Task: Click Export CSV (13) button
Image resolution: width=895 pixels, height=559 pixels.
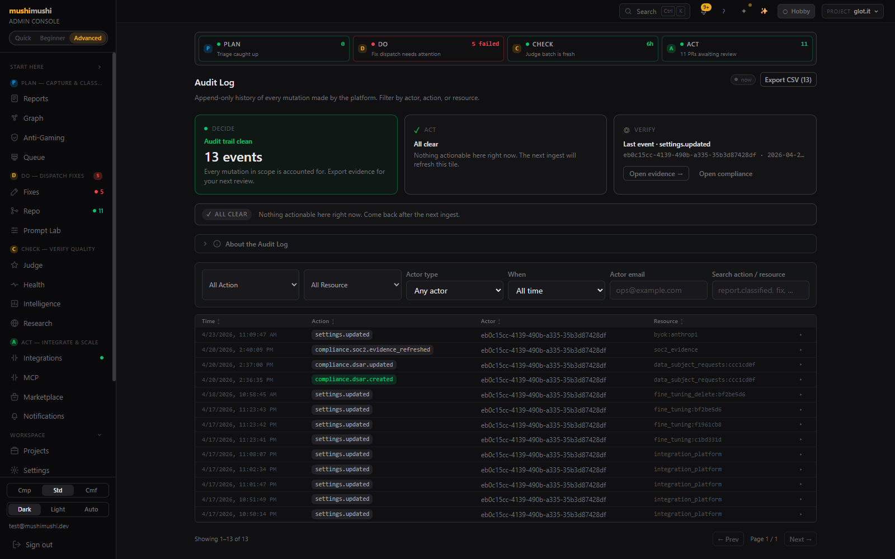Action: [x=788, y=80]
